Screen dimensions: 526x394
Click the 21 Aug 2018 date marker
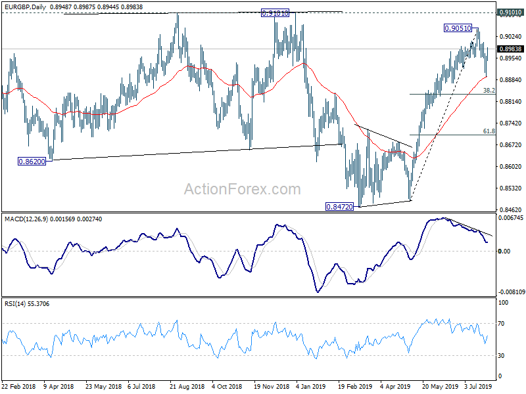[187, 386]
